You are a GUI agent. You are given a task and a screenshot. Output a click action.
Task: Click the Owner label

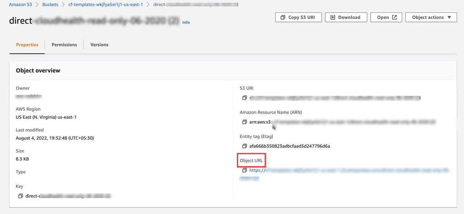pos(22,88)
